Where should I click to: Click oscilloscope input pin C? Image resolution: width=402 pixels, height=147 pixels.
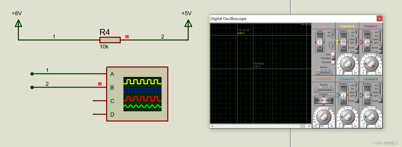pyautogui.click(x=100, y=101)
